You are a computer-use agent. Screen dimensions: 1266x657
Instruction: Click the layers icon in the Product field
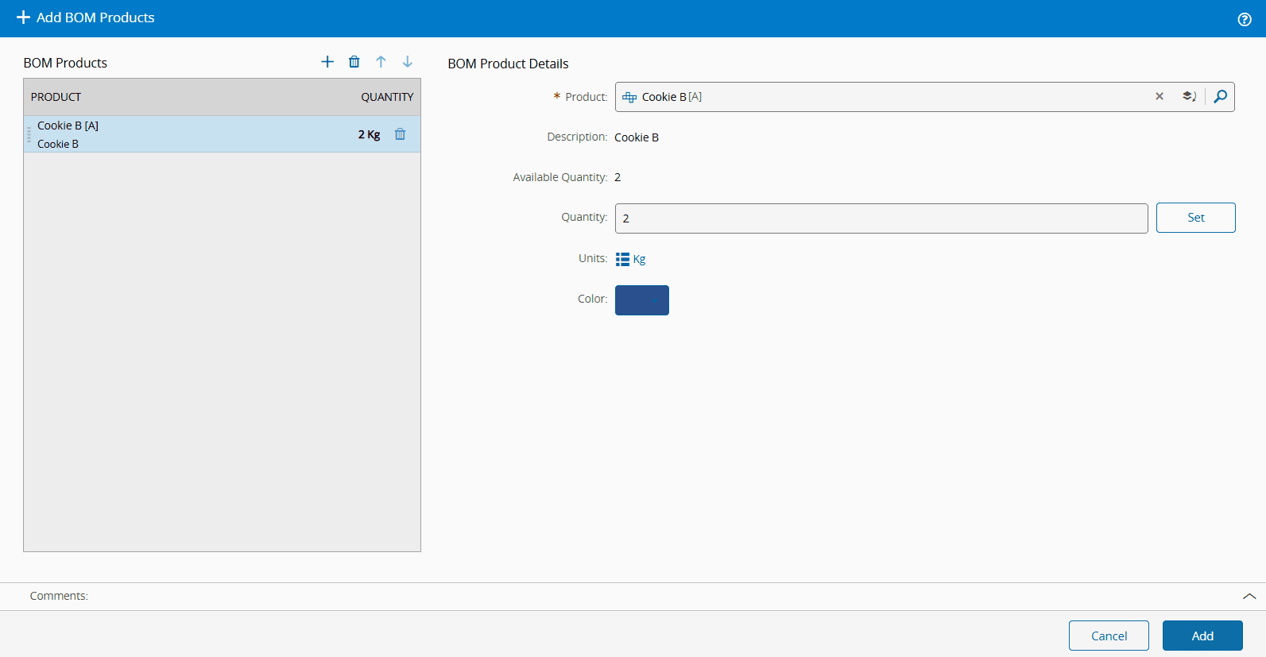[x=1189, y=97]
